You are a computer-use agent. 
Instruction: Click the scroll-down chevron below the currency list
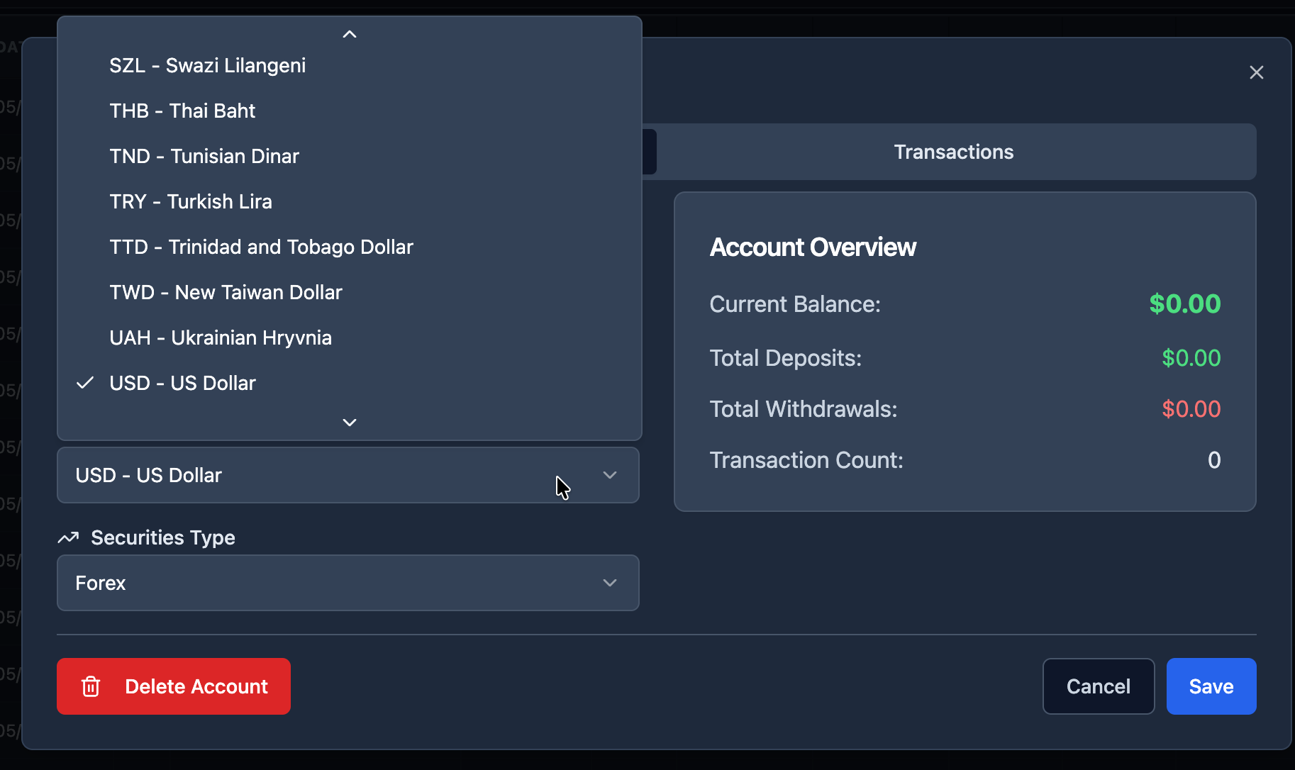(x=350, y=423)
